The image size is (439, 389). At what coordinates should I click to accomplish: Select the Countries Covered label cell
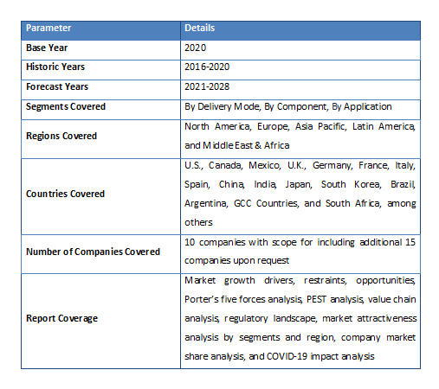(100, 196)
